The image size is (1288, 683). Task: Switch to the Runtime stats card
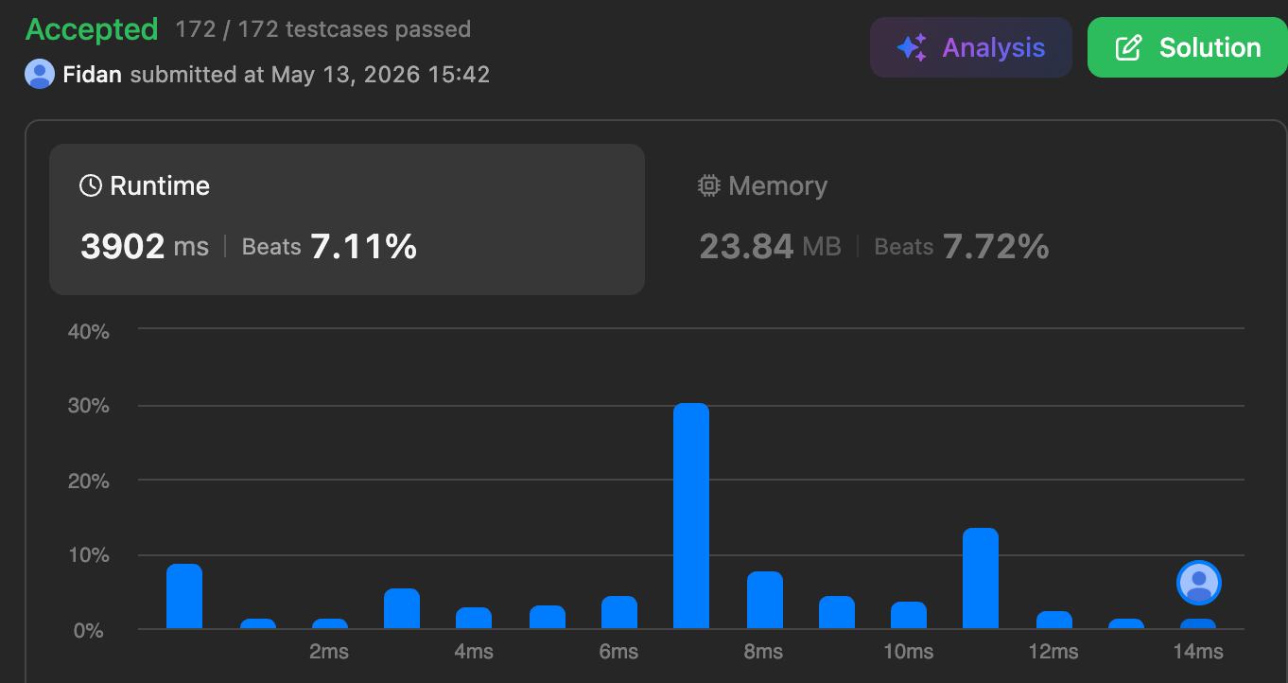(x=347, y=219)
